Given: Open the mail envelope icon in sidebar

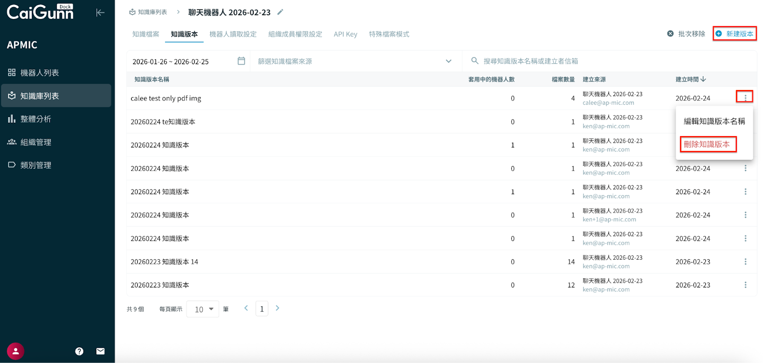Looking at the screenshot, I should (x=100, y=351).
